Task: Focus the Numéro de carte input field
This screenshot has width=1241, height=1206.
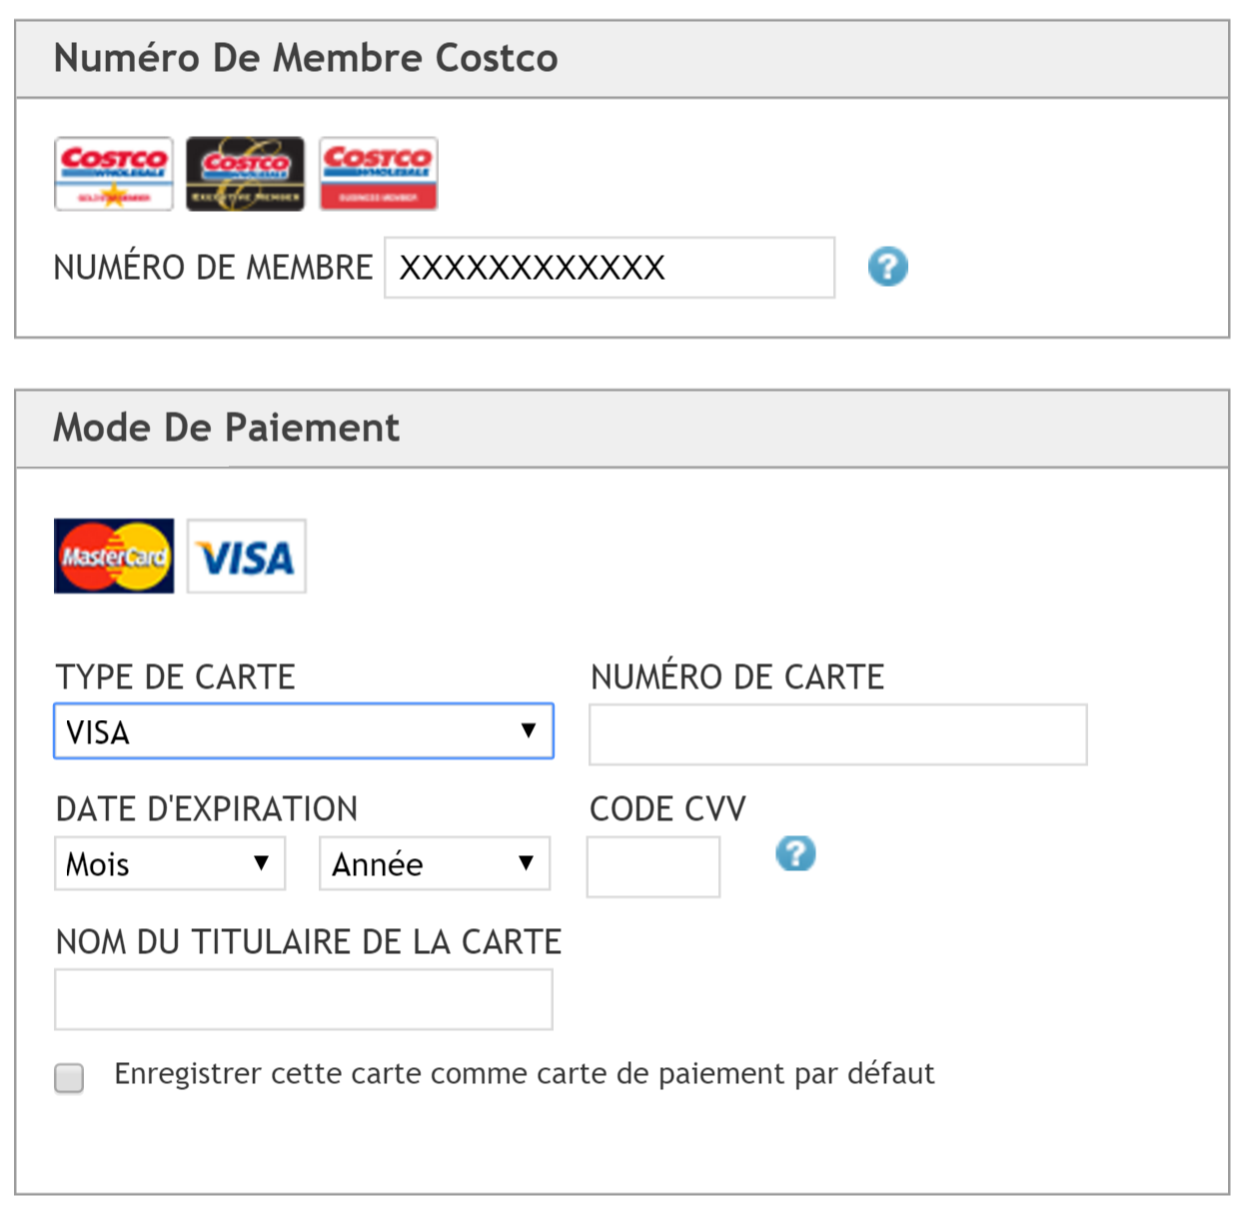Action: (x=838, y=734)
